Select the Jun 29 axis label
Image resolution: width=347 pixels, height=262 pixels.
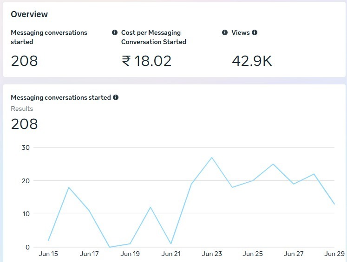334,254
